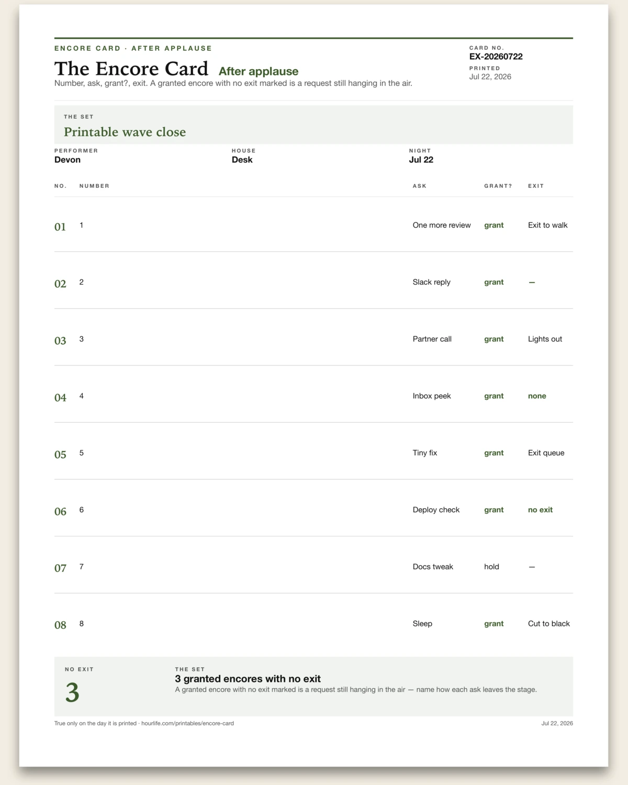Click the card number EX-20260722
This screenshot has width=628, height=785.
tap(496, 57)
